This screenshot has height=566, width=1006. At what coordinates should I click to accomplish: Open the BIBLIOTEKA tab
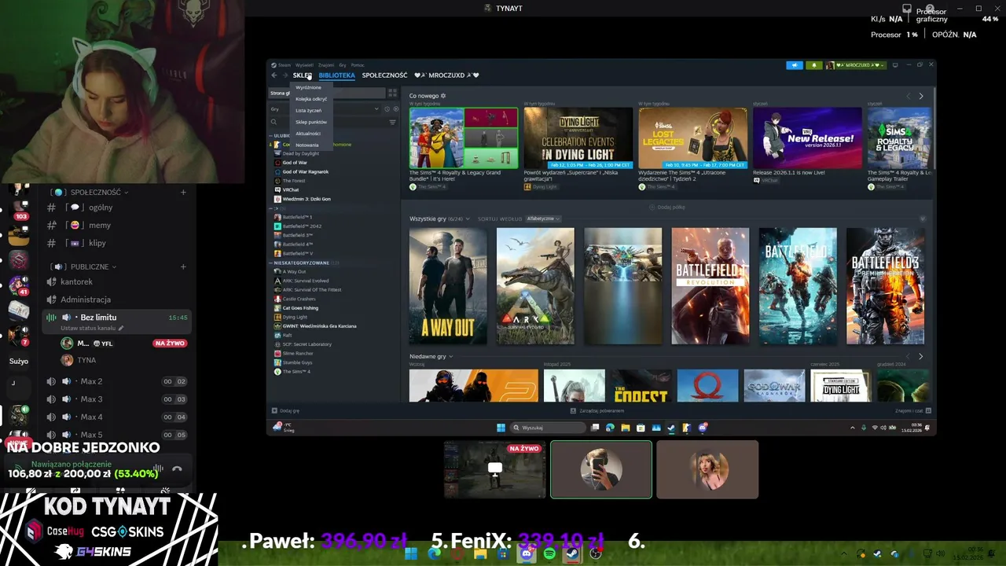tap(336, 75)
